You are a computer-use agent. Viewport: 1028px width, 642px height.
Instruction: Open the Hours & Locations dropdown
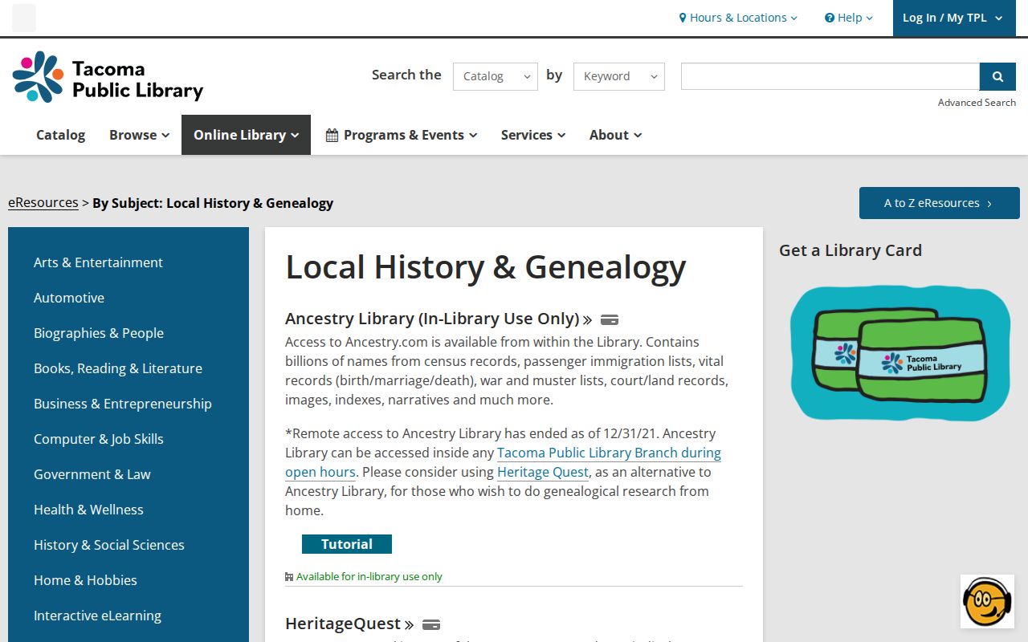(738, 18)
